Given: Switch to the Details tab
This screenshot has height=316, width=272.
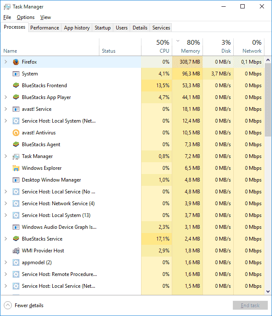Looking at the screenshot, I should (140, 28).
